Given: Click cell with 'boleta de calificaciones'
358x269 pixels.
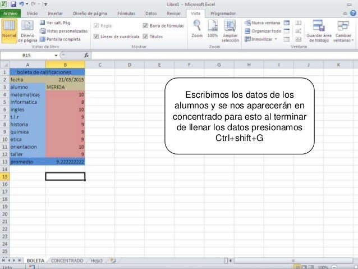Looking at the screenshot, I should pos(47,72).
